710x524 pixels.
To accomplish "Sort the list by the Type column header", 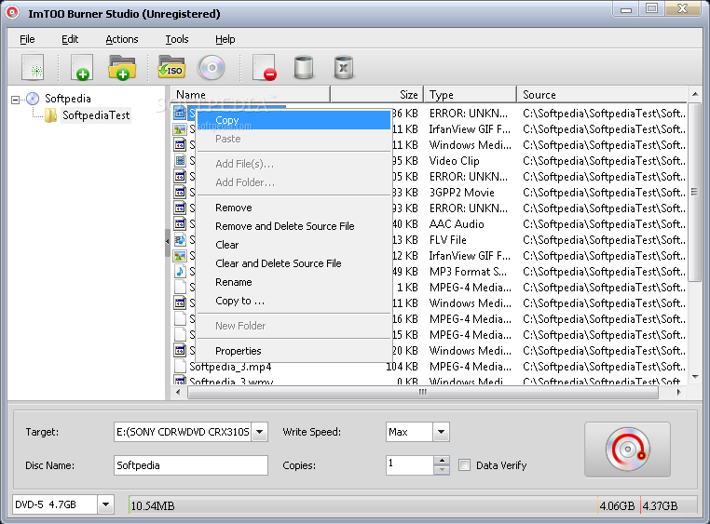I will 470,95.
